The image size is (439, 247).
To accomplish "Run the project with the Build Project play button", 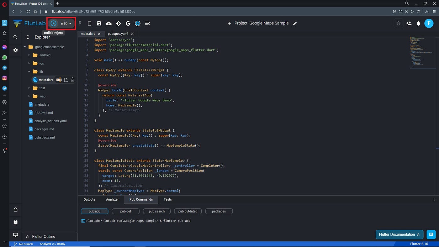I will (x=54, y=23).
